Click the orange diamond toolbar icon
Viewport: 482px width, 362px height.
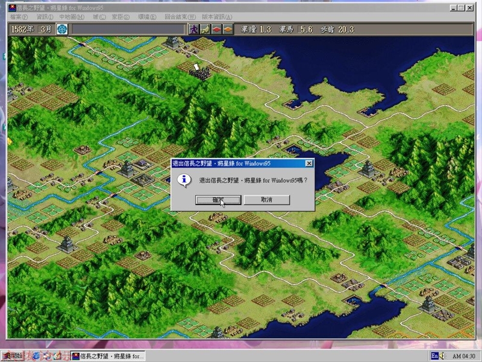tap(228, 30)
